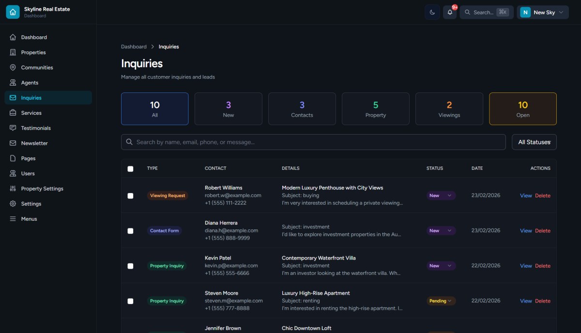This screenshot has width=581, height=333.
Task: Click Chic Downtown Loft title
Action: pyautogui.click(x=306, y=328)
